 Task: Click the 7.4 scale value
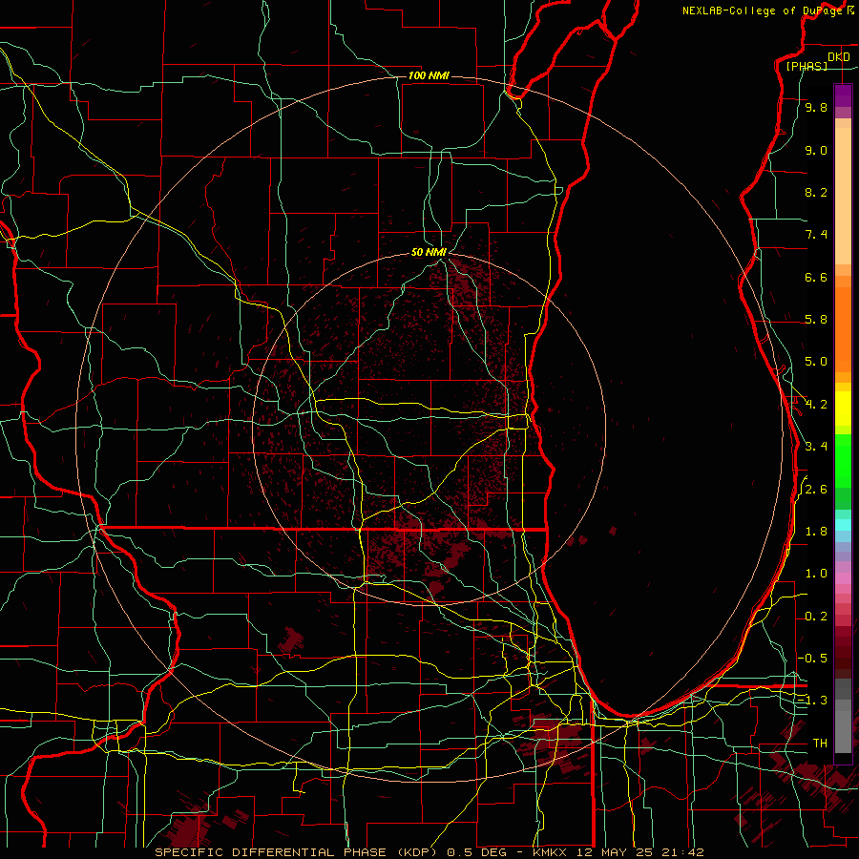816,235
